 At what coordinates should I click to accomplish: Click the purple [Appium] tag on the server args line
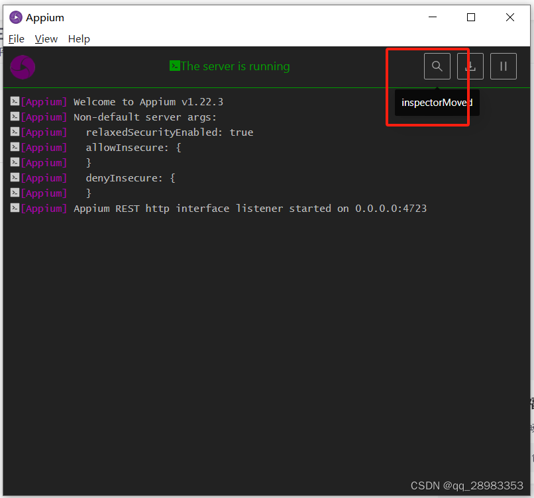coord(44,117)
